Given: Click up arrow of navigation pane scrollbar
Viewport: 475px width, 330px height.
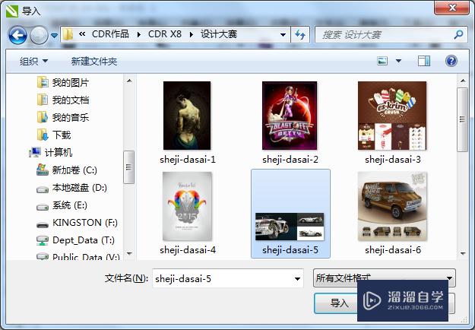Looking at the screenshot, I should coord(129,81).
